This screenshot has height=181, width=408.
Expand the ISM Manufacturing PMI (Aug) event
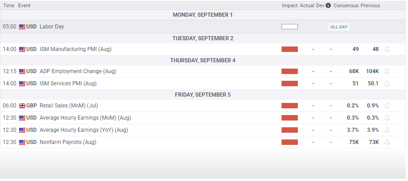pos(203,49)
